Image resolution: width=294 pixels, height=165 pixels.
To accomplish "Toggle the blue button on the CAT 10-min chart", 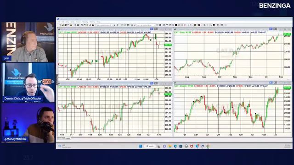I will (152, 29).
